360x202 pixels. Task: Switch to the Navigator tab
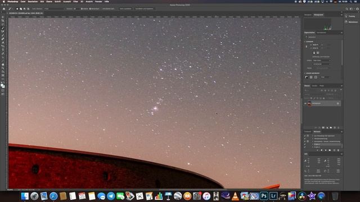coord(308,15)
